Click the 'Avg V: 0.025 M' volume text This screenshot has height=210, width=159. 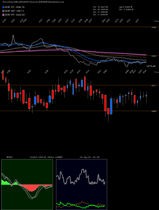click(x=126, y=7)
